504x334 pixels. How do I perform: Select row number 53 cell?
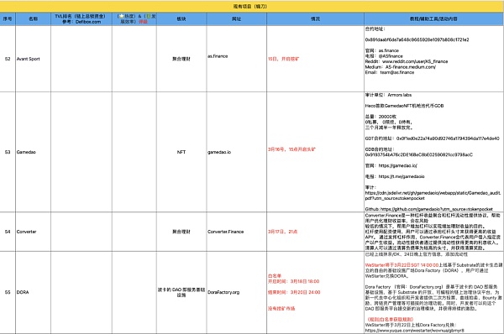click(x=8, y=152)
